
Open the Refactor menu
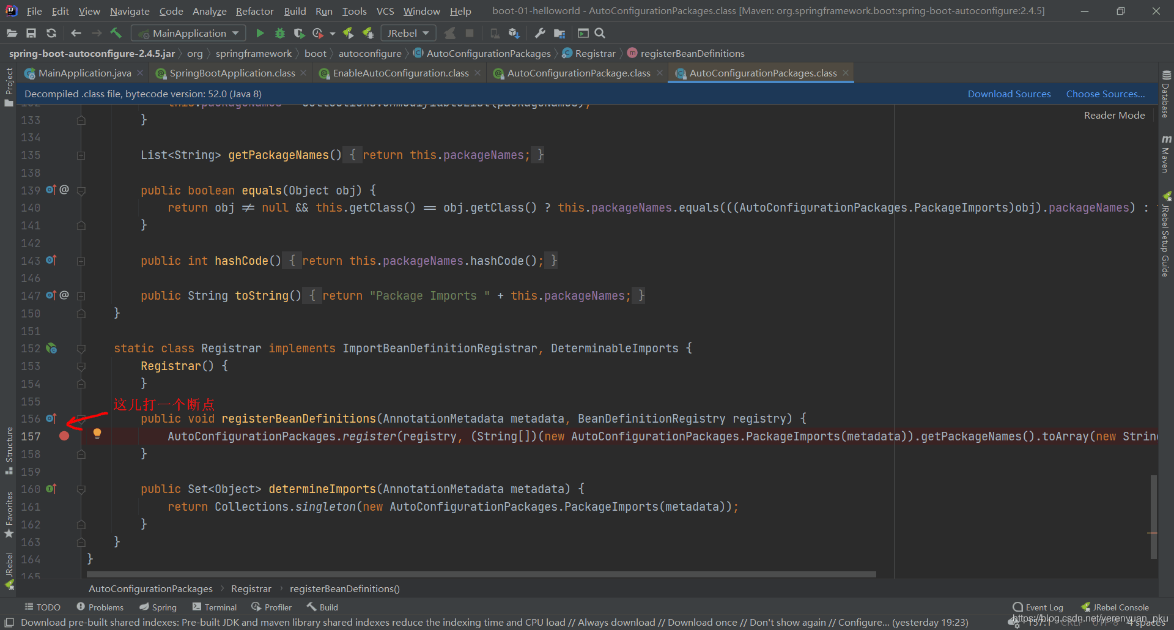[x=254, y=11]
